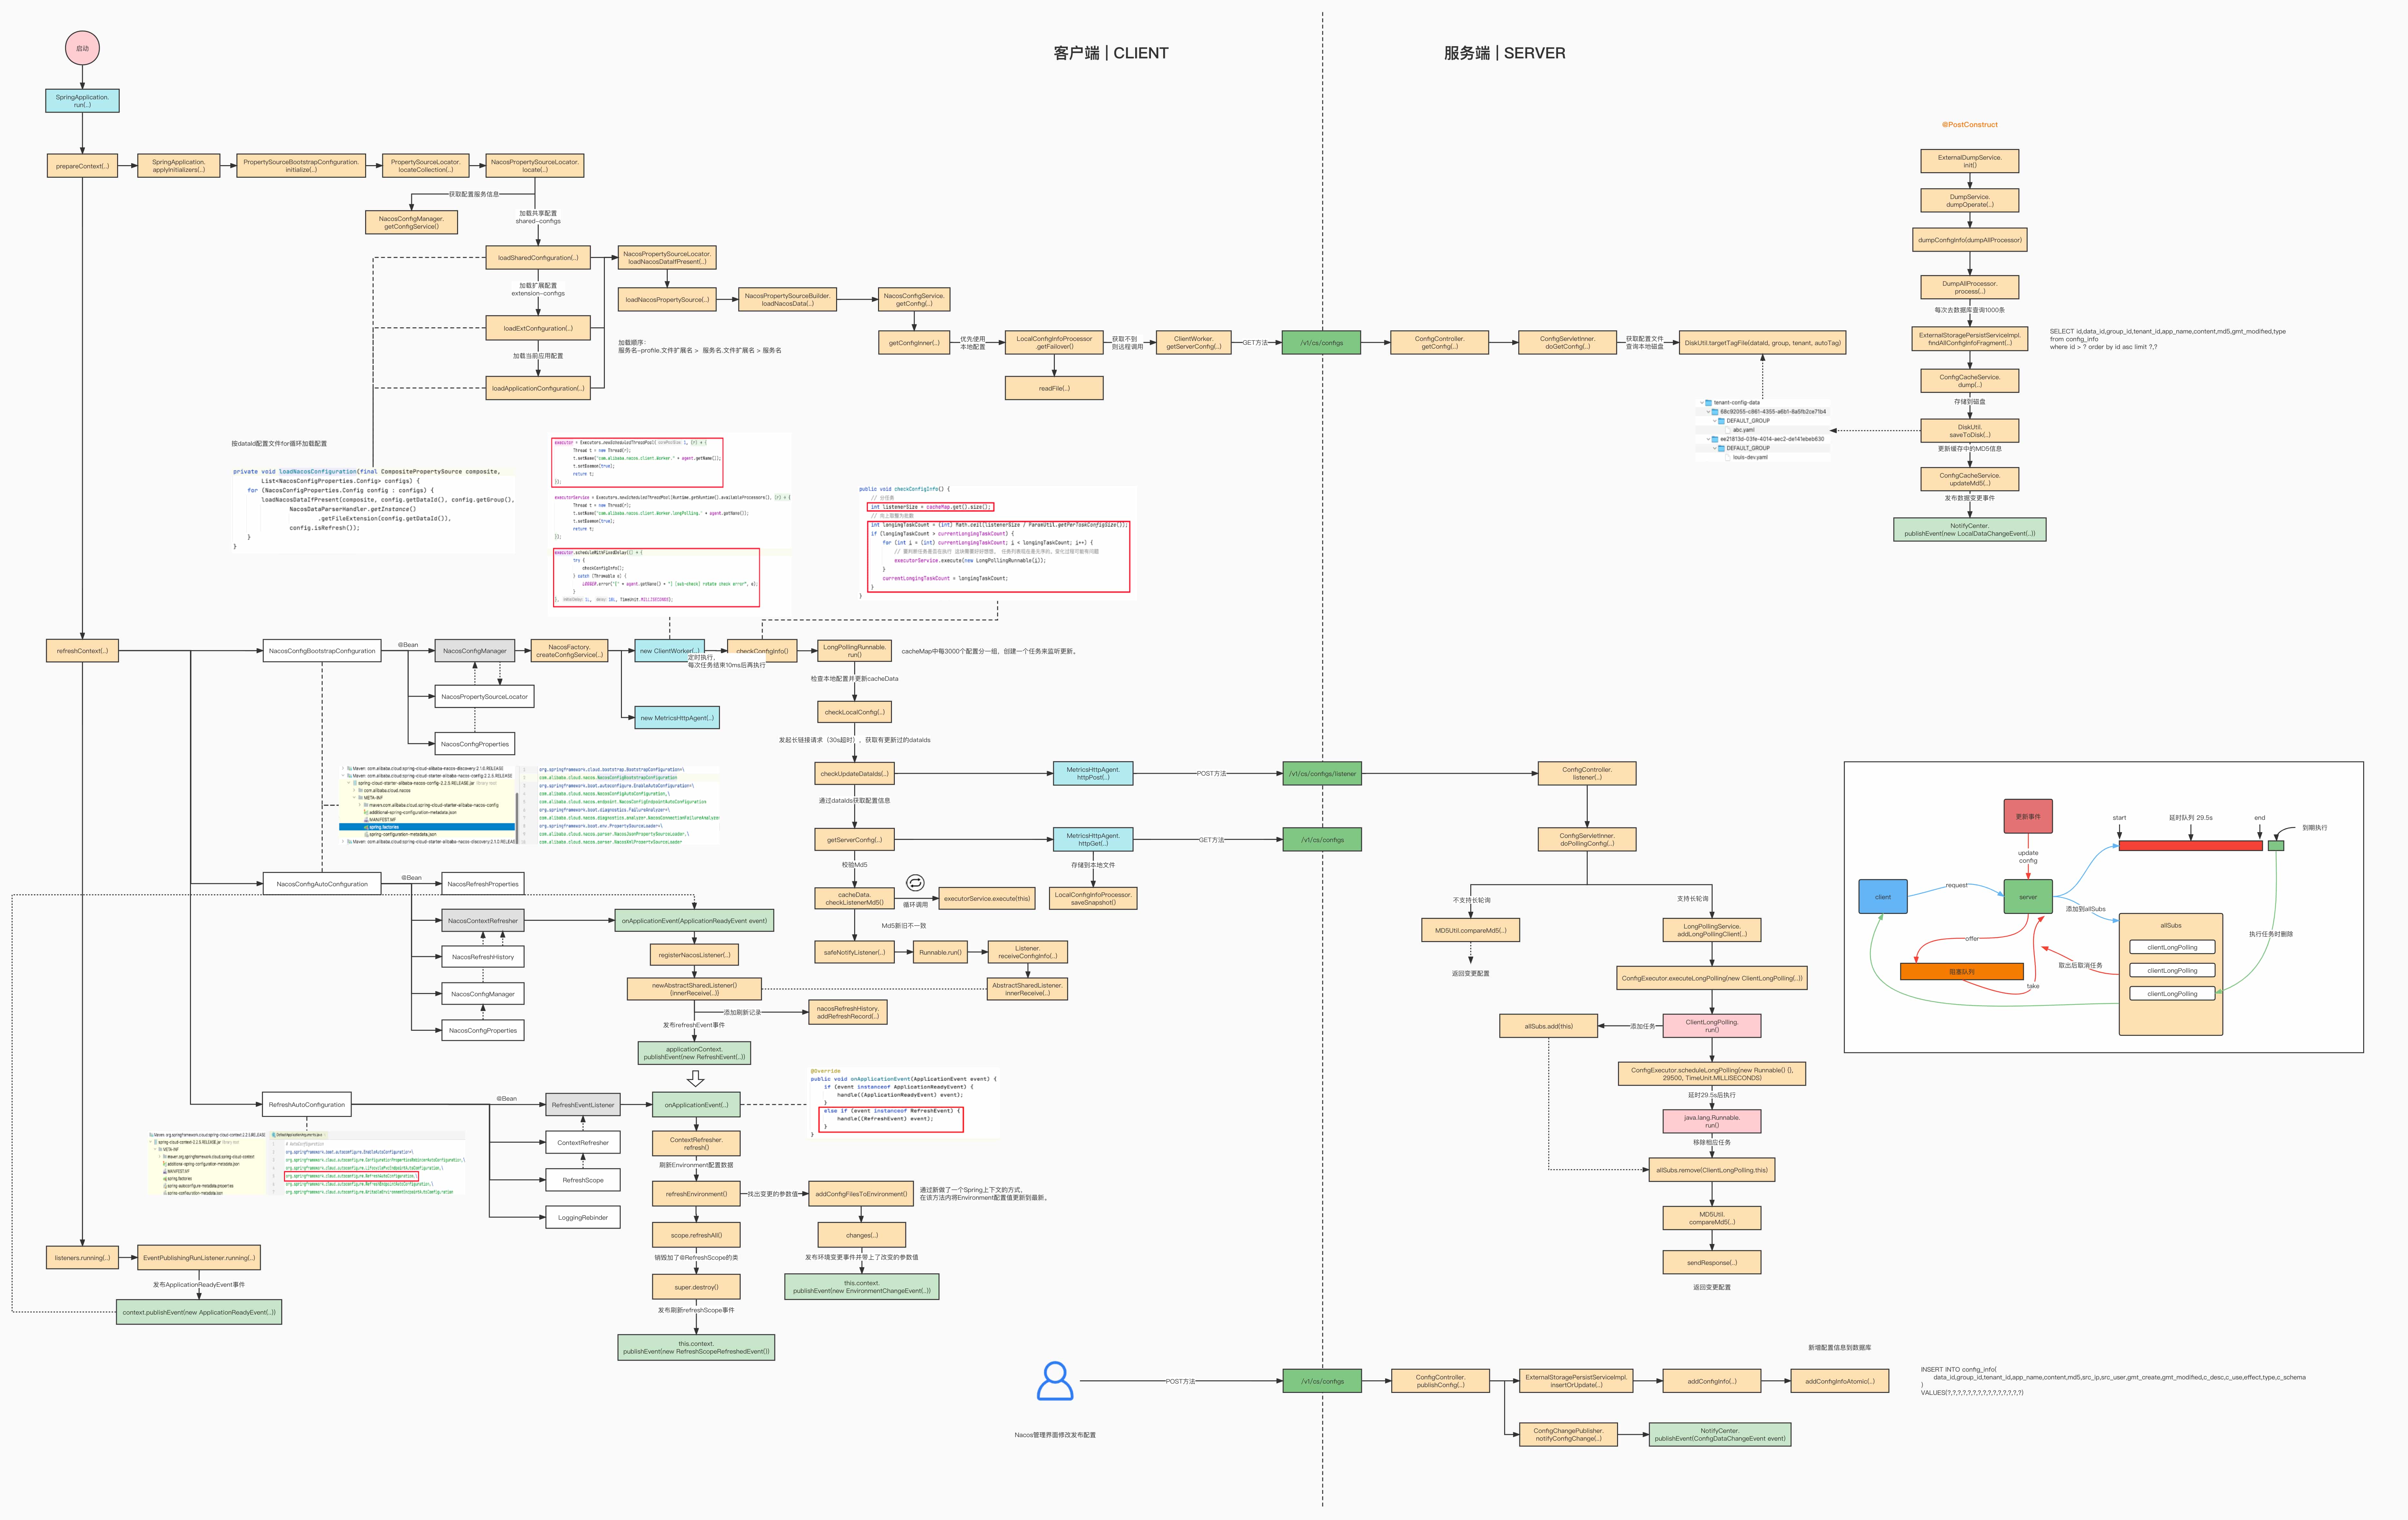Click the orange 阻塞队列 bar
Image resolution: width=2408 pixels, height=1520 pixels.
click(x=1962, y=971)
